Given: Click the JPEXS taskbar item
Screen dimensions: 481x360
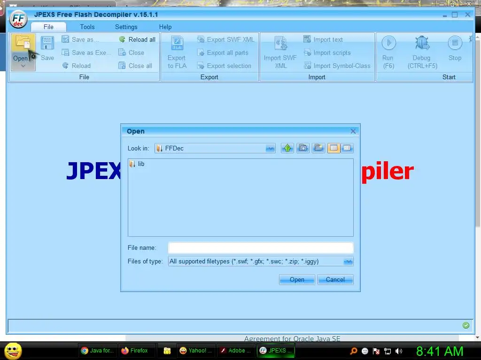Looking at the screenshot, I should pos(276,351).
